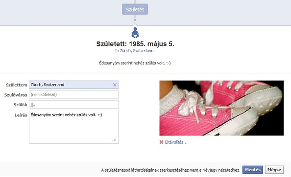Click the Leírás field label
This screenshot has height=177, width=291.
(x=21, y=115)
